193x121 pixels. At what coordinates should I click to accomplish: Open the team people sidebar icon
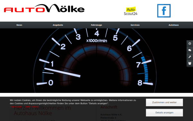coord(190,63)
